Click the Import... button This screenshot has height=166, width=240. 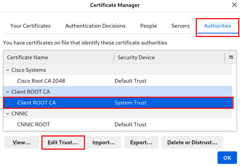tap(104, 143)
